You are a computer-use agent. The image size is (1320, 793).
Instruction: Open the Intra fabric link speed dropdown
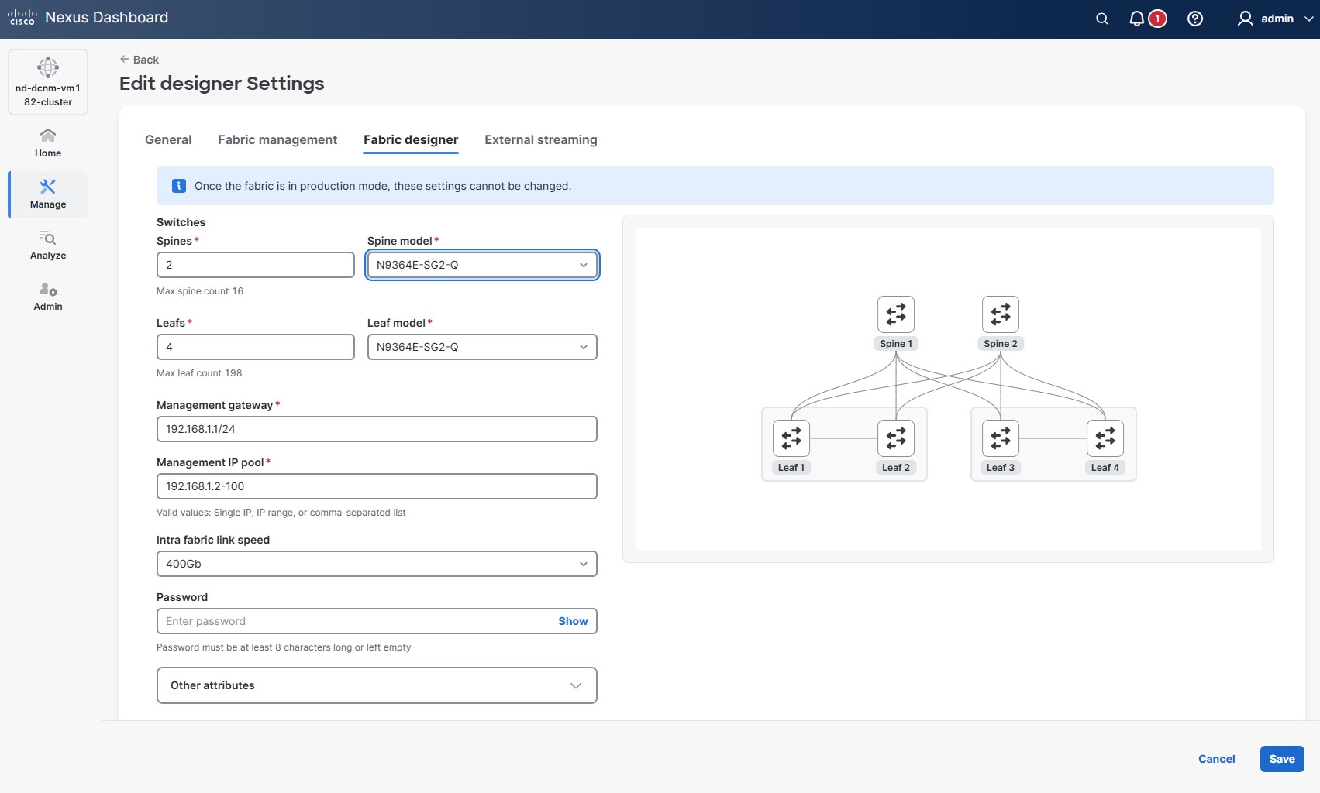(x=377, y=564)
